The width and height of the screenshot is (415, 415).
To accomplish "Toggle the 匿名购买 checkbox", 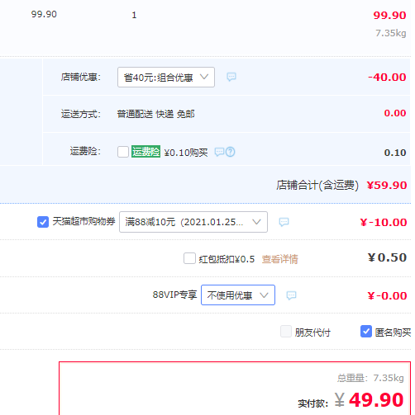I will tap(366, 332).
